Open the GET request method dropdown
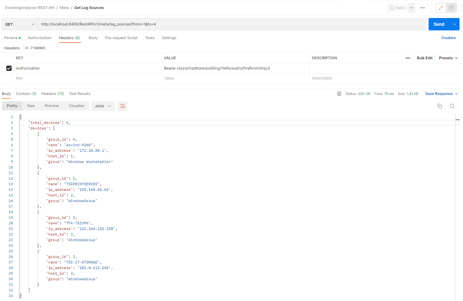This screenshot has height=301, width=463. (x=19, y=24)
